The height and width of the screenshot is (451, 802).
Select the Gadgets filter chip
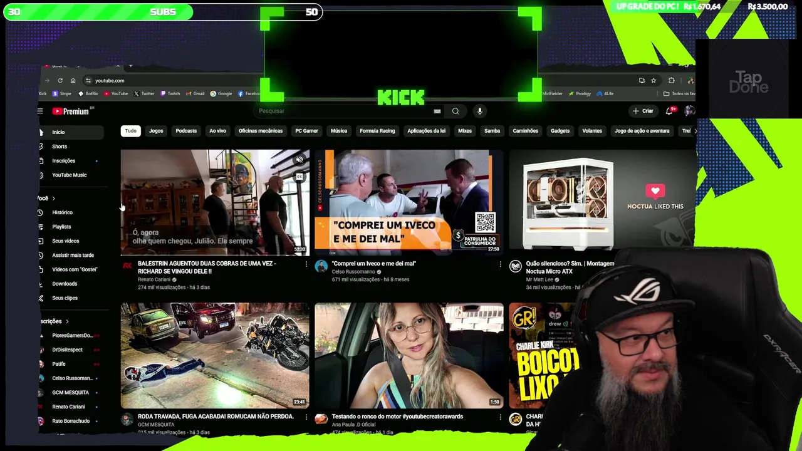coord(560,131)
